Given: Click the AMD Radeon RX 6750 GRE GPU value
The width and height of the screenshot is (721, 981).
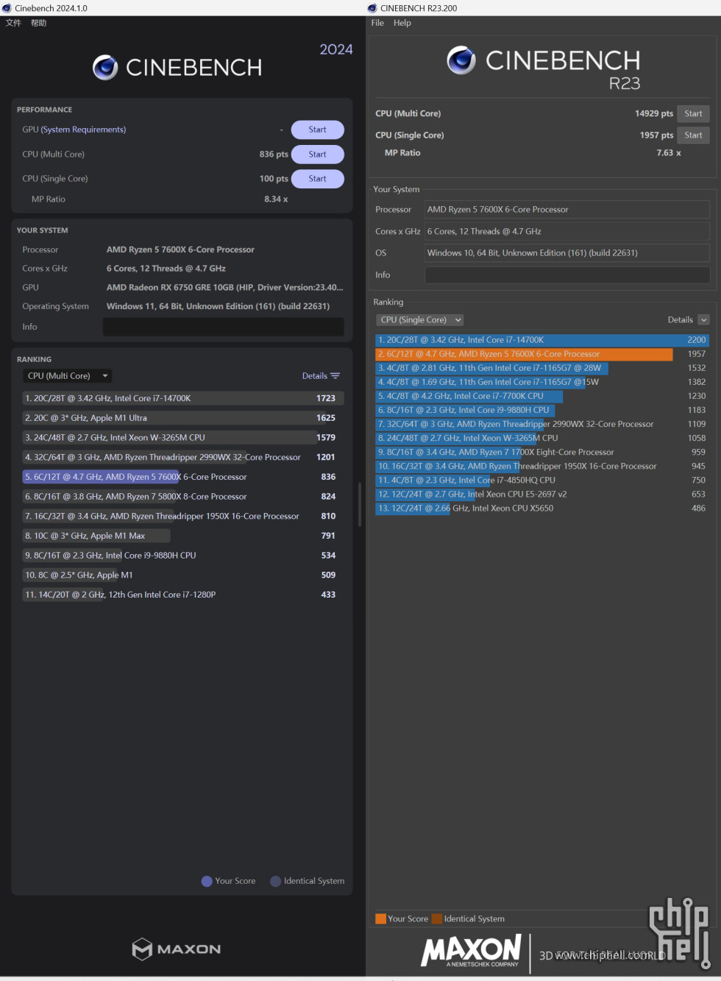Looking at the screenshot, I should [224, 288].
